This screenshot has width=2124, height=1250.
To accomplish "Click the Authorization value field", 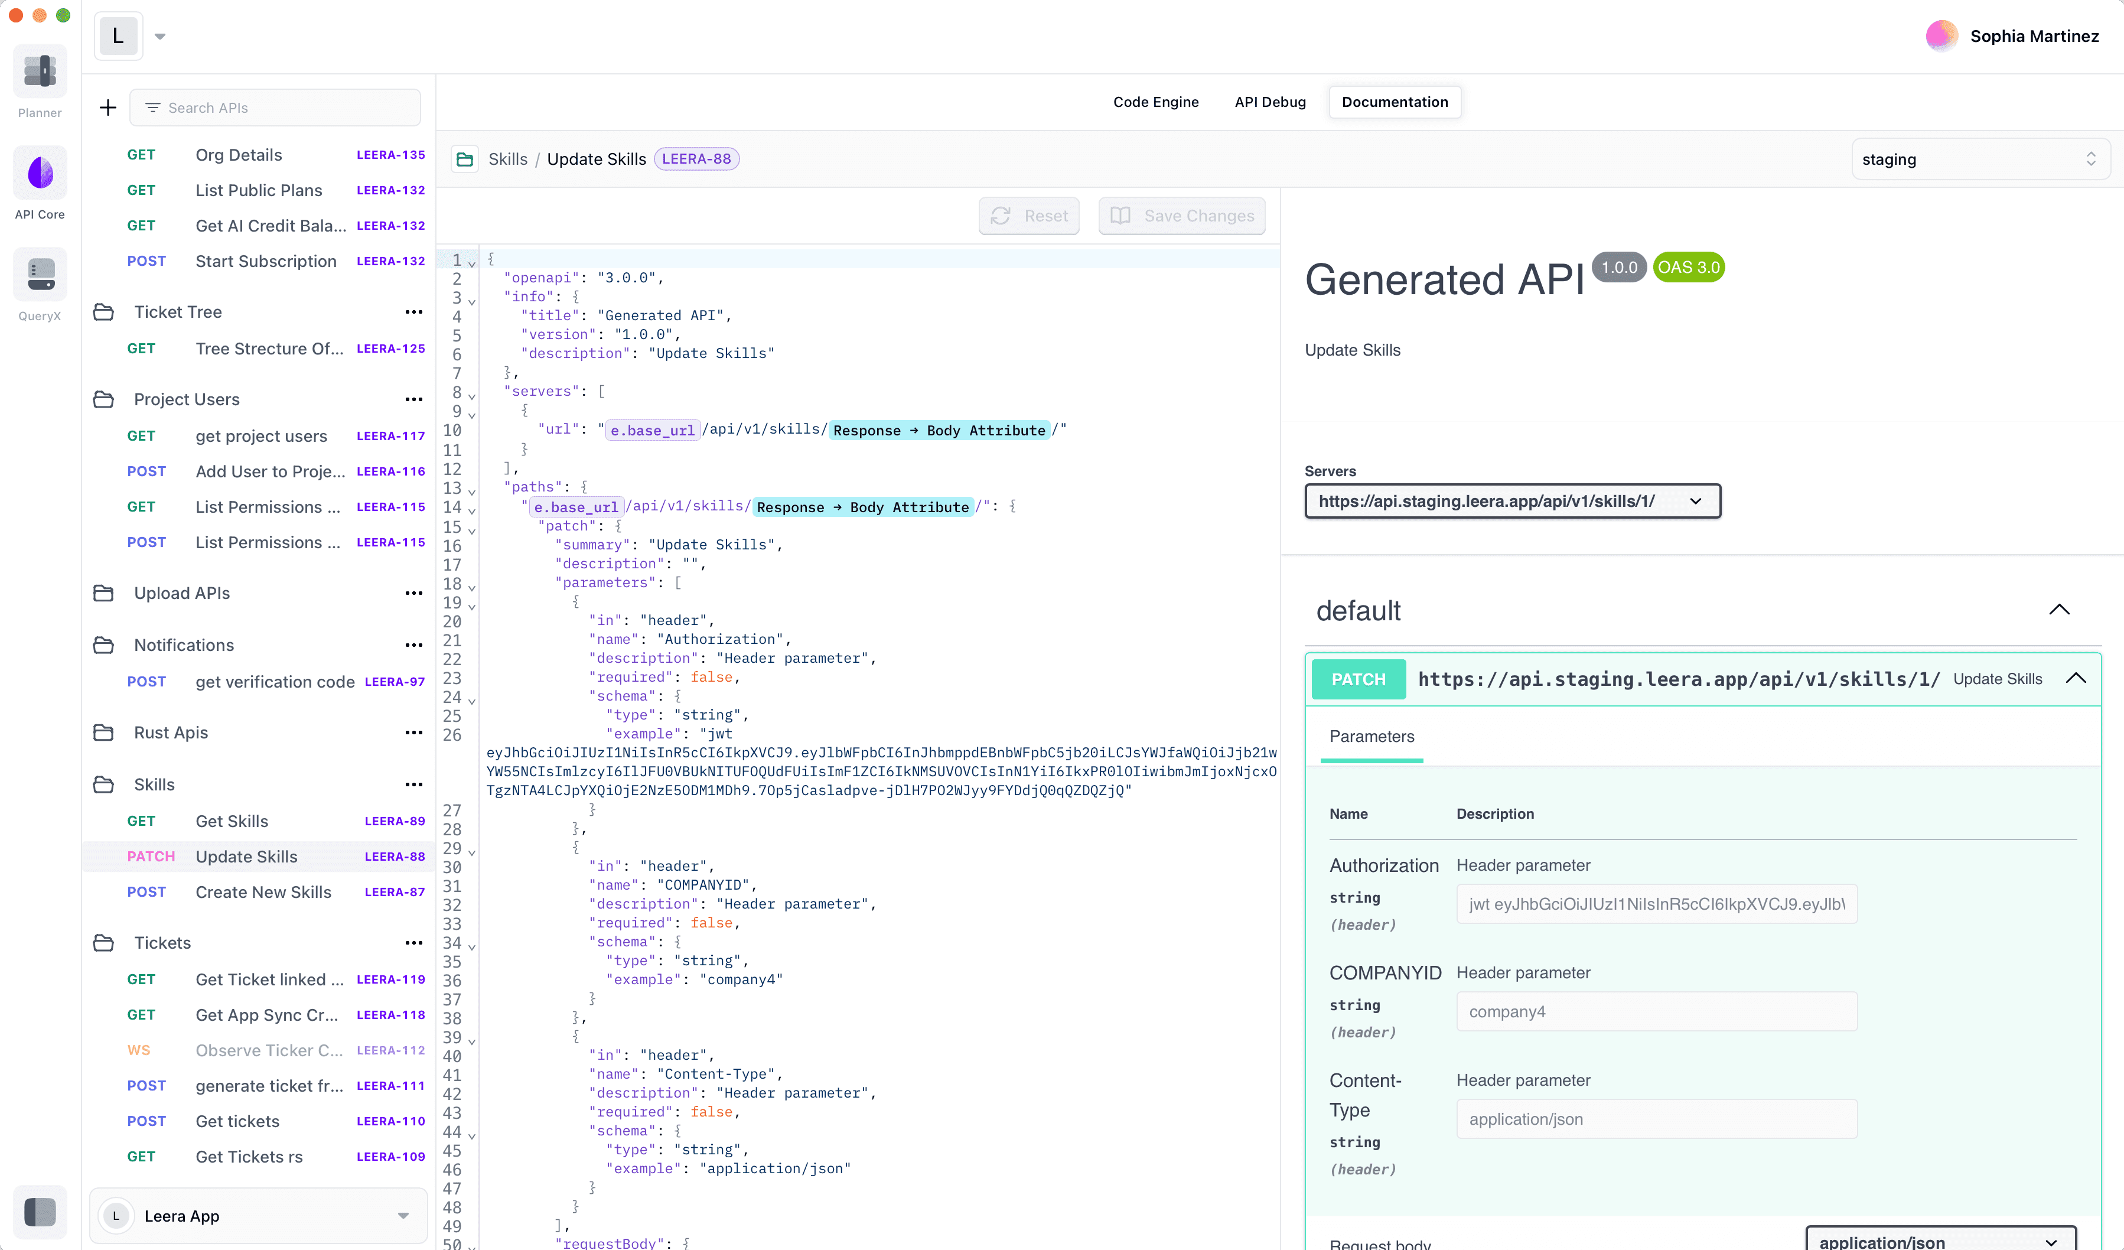I will [1656, 904].
